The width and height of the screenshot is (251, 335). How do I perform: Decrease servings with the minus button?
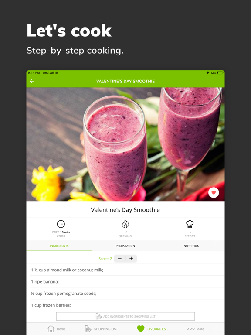click(120, 259)
